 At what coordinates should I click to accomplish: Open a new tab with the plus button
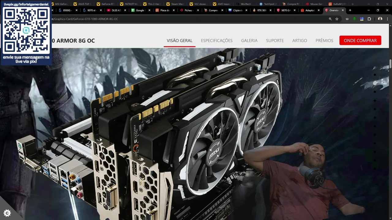click(350, 10)
